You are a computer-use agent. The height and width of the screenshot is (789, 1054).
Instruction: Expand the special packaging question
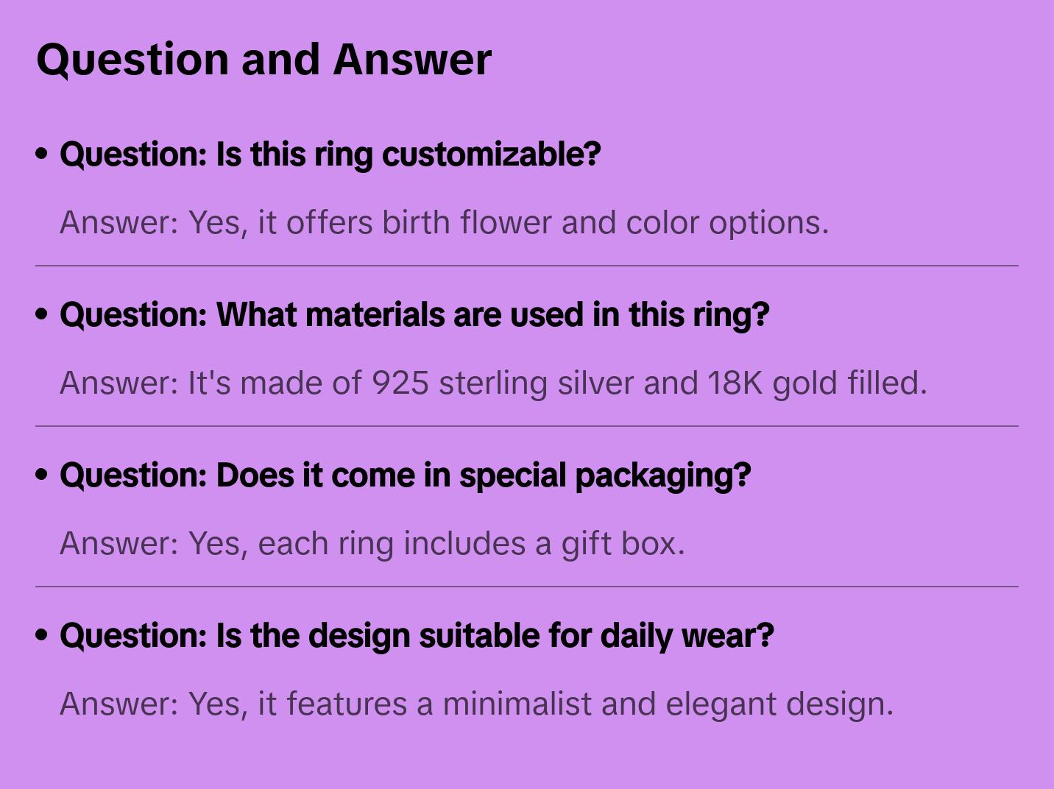pos(405,475)
